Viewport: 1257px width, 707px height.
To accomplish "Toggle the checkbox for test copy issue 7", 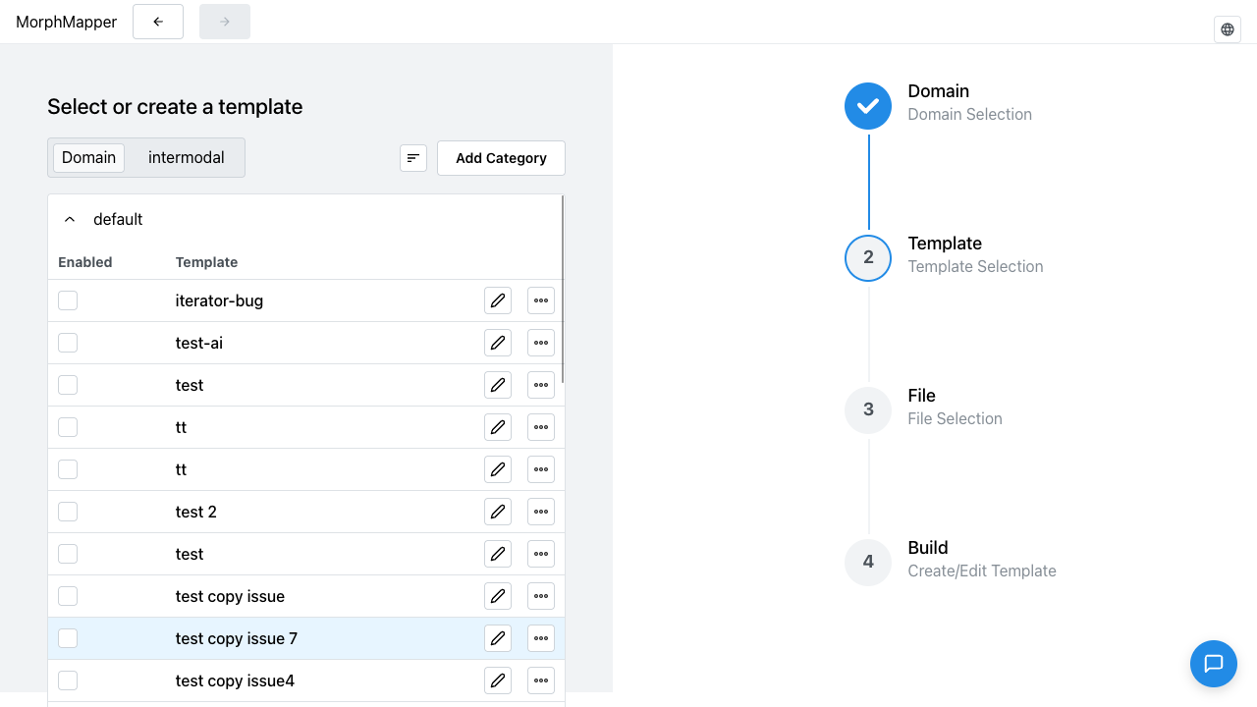I will (68, 638).
